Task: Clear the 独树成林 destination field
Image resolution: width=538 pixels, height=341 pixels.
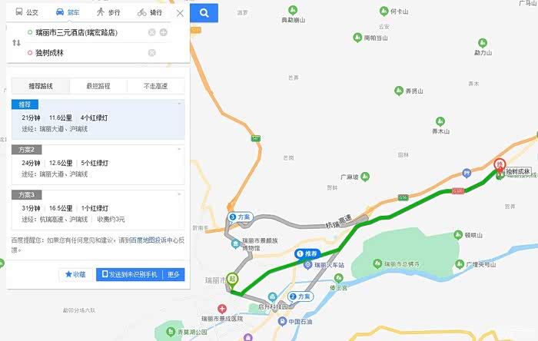Action: click(x=151, y=53)
